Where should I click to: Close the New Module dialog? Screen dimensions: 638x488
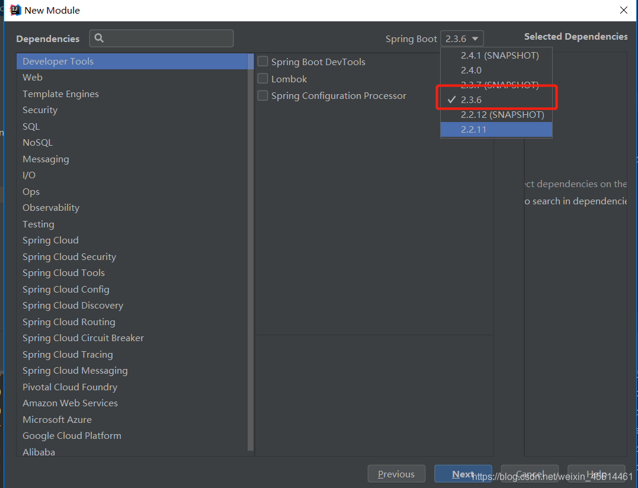pyautogui.click(x=623, y=10)
